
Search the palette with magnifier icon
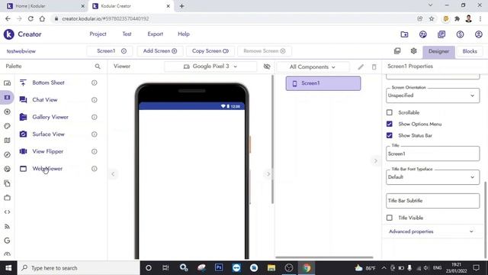pyautogui.click(x=98, y=66)
